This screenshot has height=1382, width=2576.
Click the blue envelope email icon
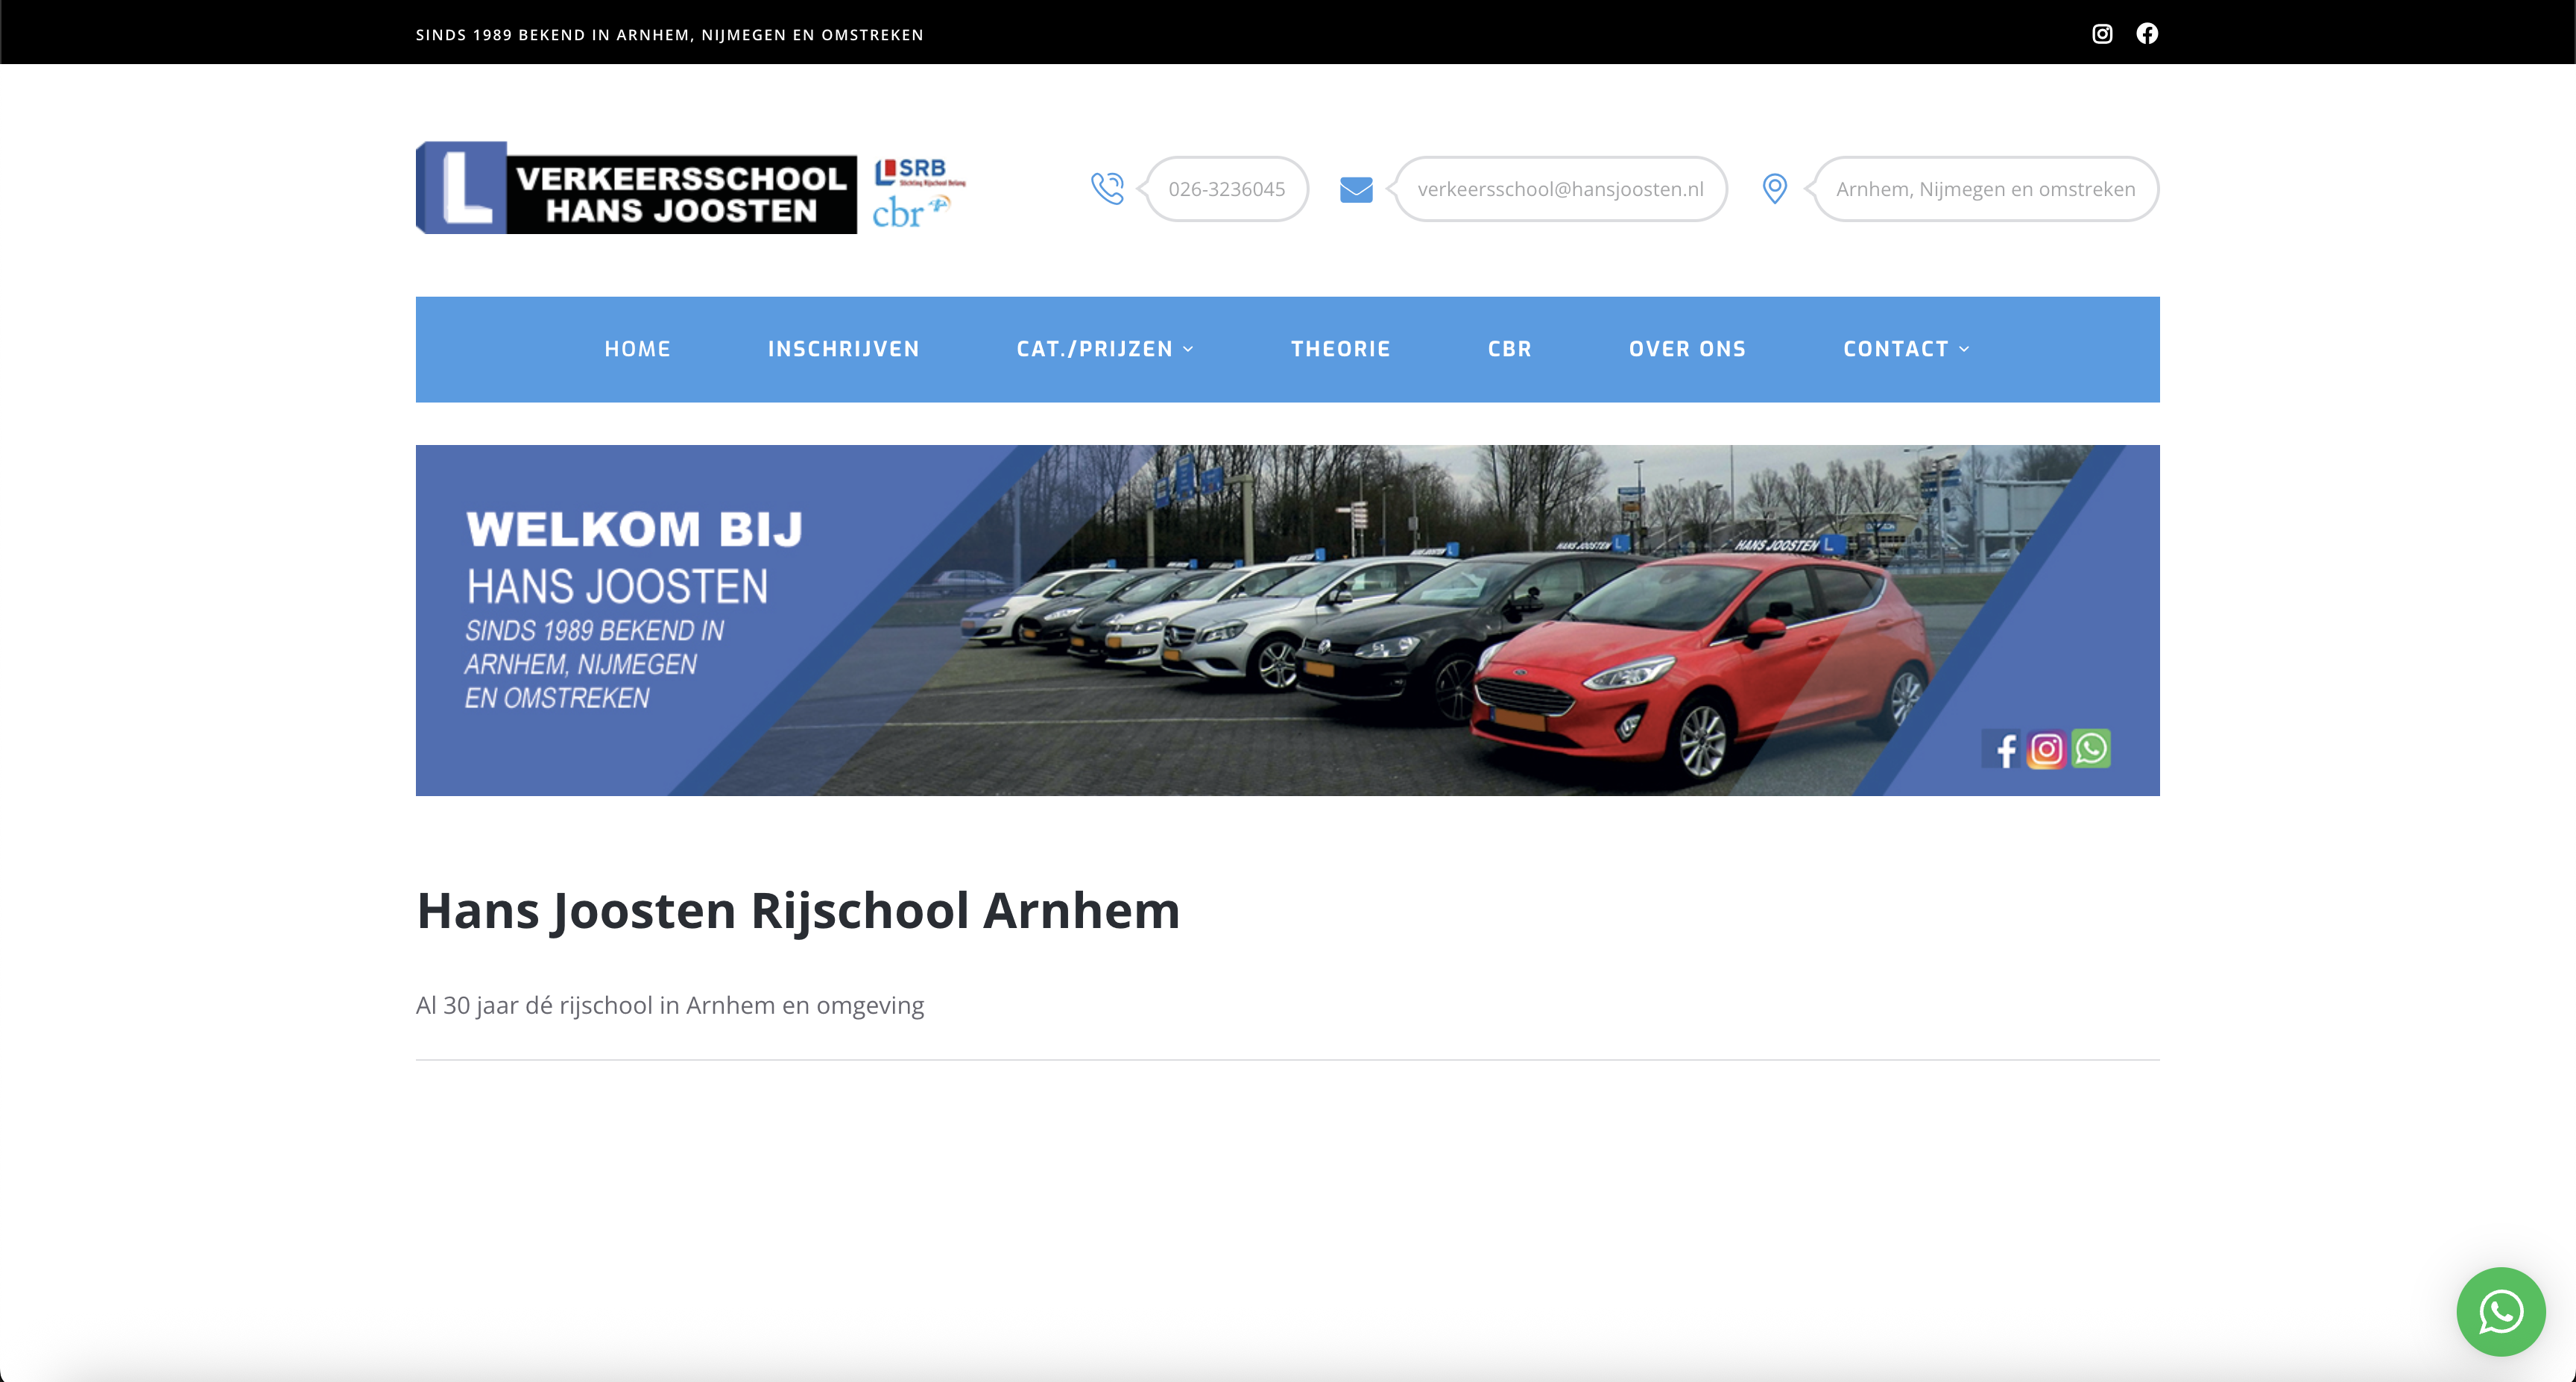(x=1356, y=189)
